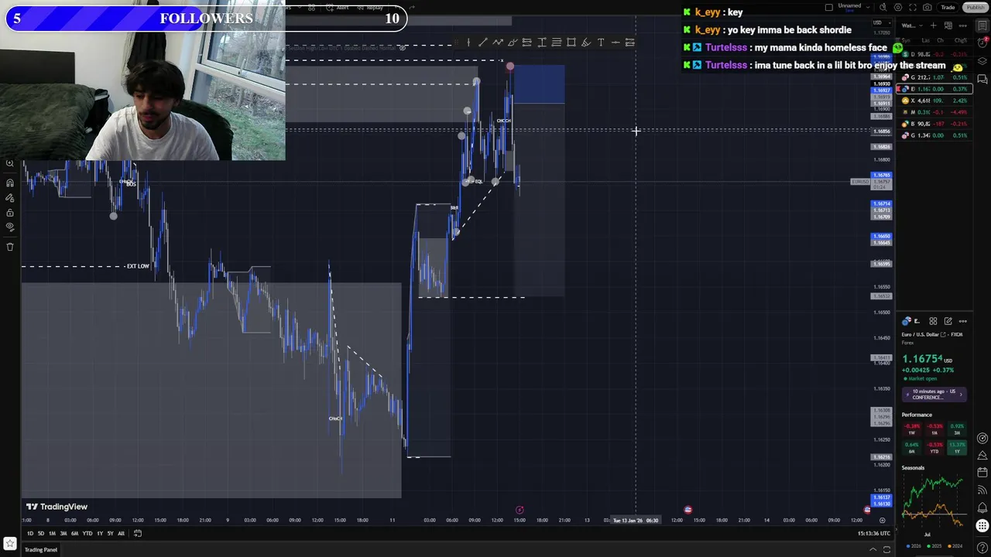
Task: Set chart range to 1D
Action: pyautogui.click(x=30, y=533)
